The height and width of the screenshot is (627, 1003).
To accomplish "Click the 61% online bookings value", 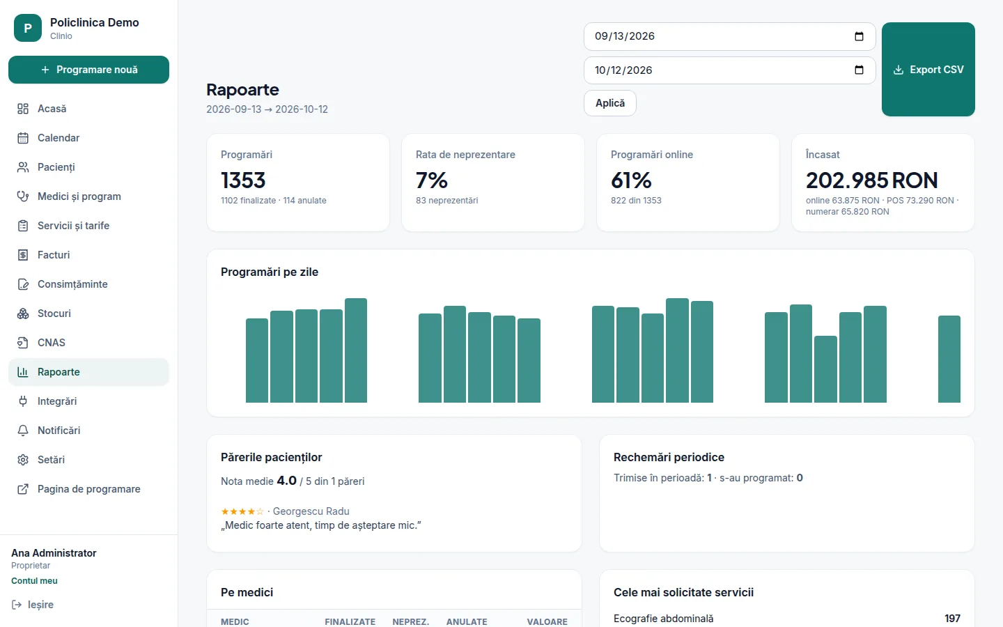I will tap(631, 180).
